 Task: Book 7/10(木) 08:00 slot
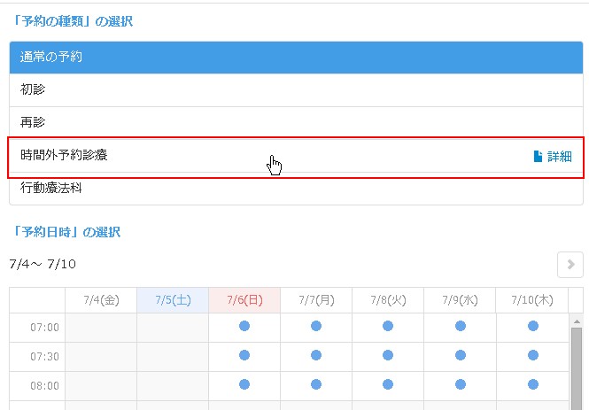point(533,384)
